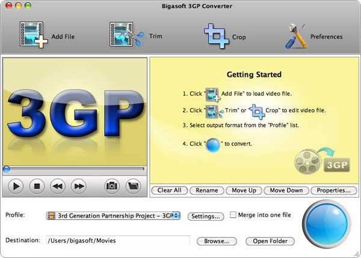This screenshot has height=258, width=361.
Task: Click the window resize grip
Action: (357, 254)
